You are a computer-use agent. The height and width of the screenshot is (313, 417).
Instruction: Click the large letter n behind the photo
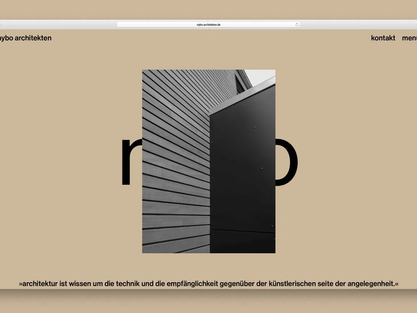(132, 162)
